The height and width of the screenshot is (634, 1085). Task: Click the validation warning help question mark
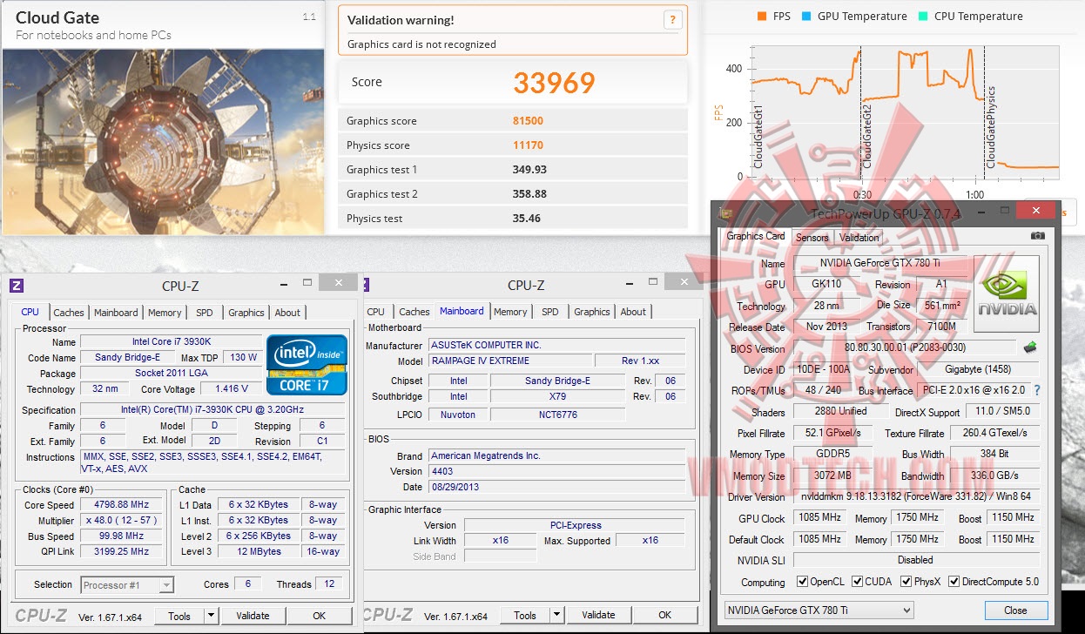[x=671, y=20]
